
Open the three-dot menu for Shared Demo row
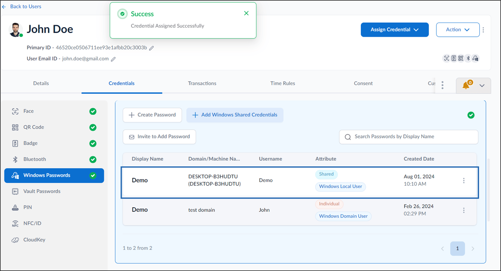point(464,181)
